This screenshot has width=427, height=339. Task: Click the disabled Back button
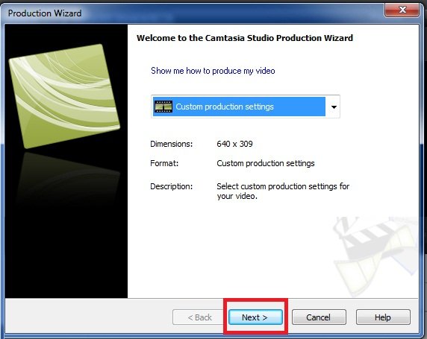point(199,317)
